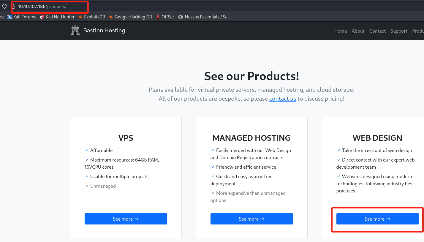Follow the "contact us" pricing link
Screen dimensions: 424x242
[x=282, y=99]
